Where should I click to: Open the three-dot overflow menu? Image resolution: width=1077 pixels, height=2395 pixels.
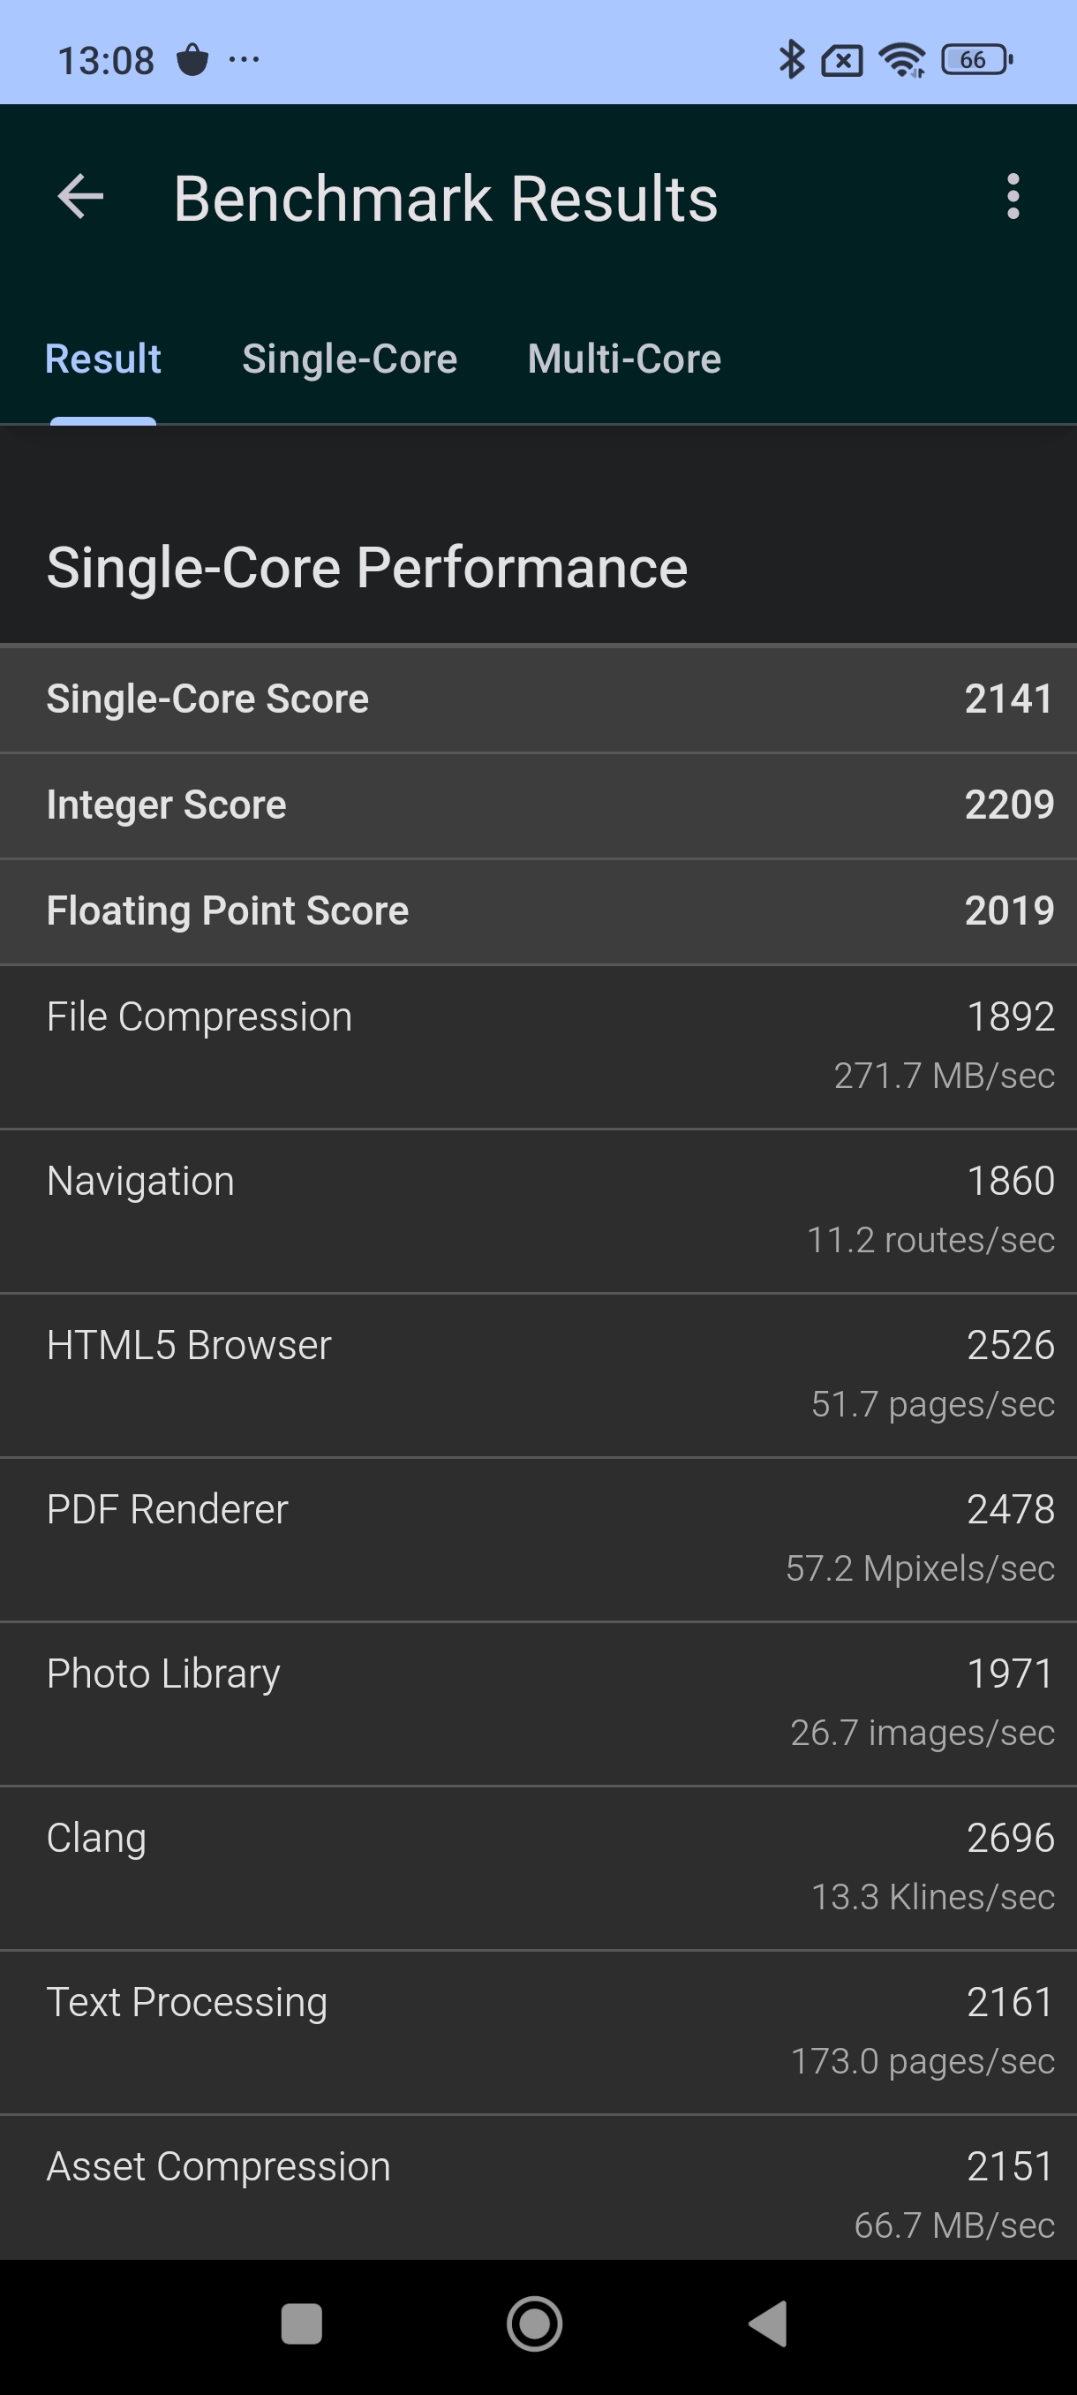tap(1012, 197)
